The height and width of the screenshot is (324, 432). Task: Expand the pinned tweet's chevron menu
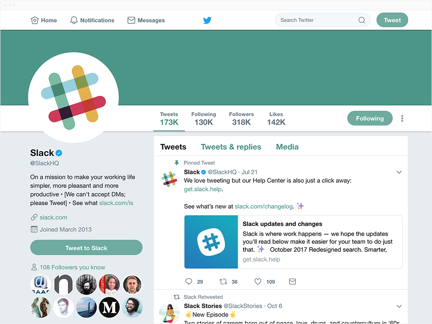point(399,172)
